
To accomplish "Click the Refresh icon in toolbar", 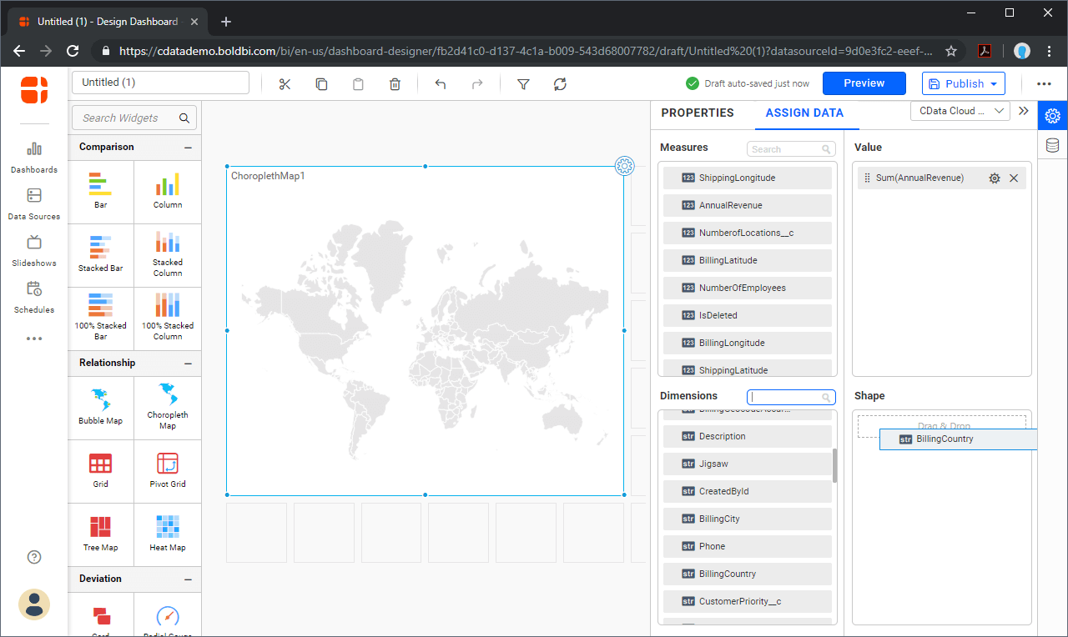I will tap(560, 83).
